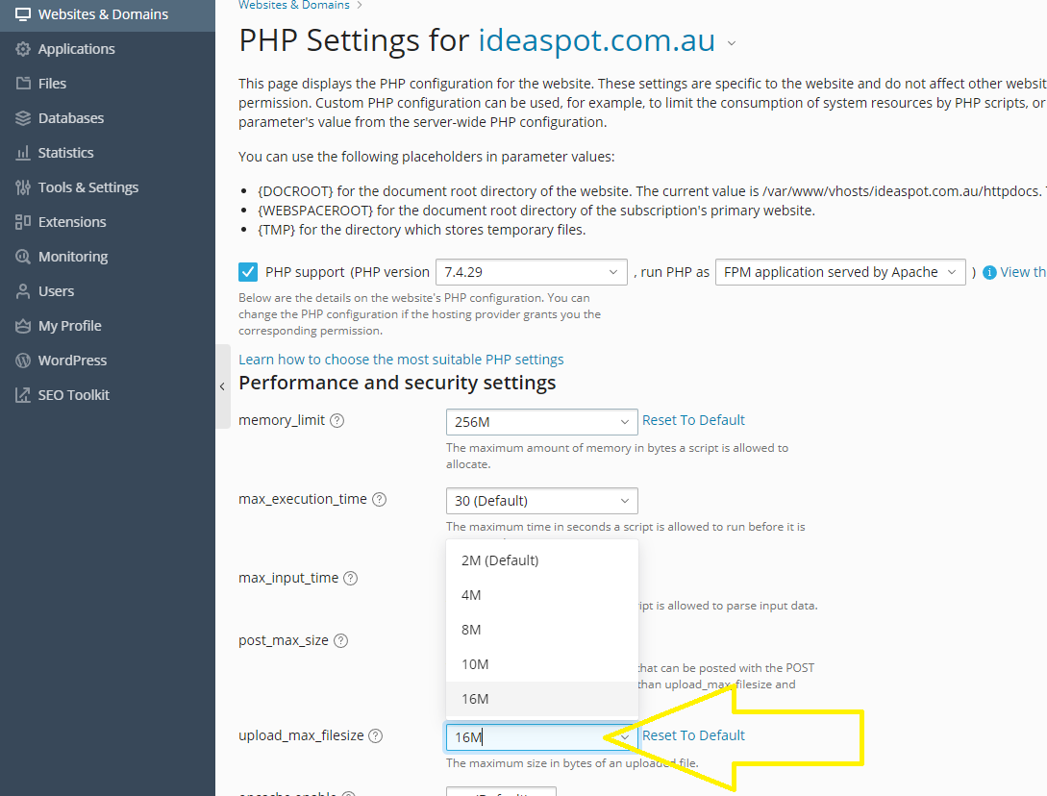Open the suitable PHP settings tutorial link
This screenshot has height=796, width=1047.
tap(401, 359)
